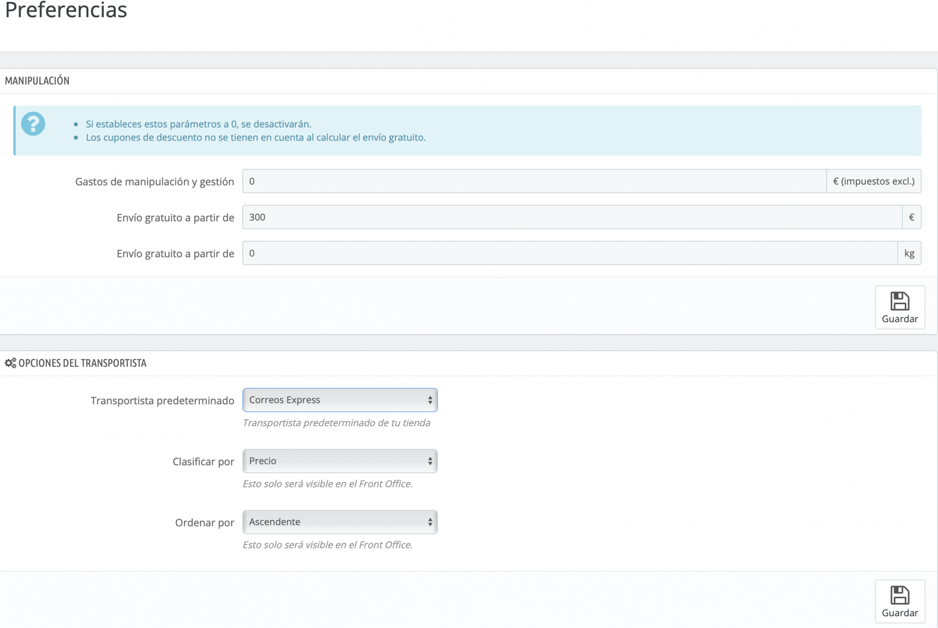This screenshot has width=938, height=628.
Task: Click the blue question-mark help icon
Action: click(x=33, y=124)
